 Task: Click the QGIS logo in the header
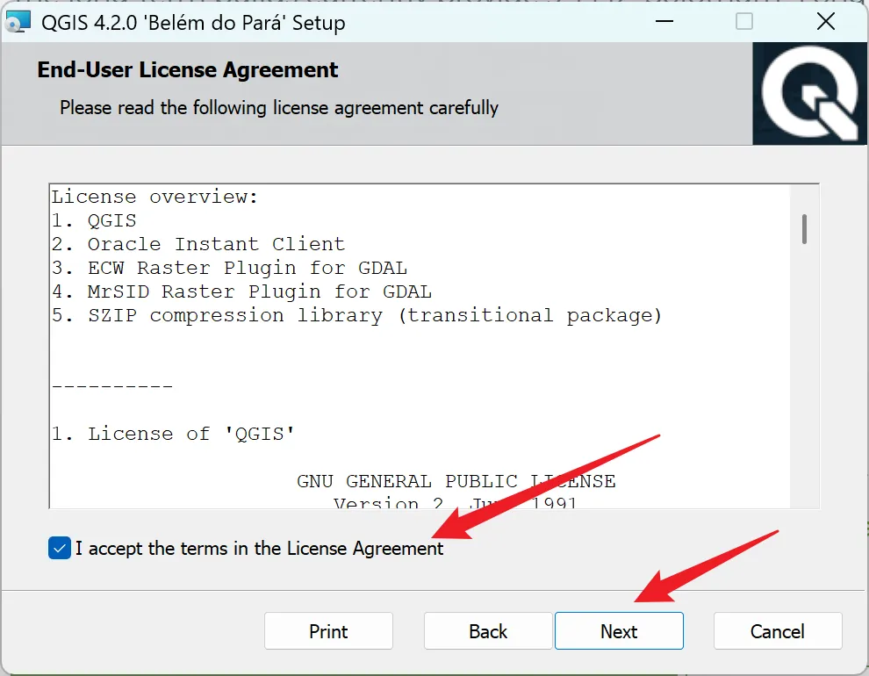tap(809, 94)
